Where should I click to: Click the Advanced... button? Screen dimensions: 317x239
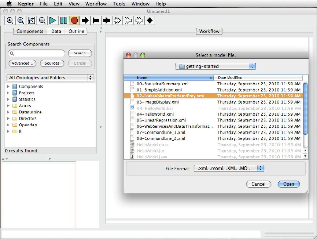[x=22, y=63]
